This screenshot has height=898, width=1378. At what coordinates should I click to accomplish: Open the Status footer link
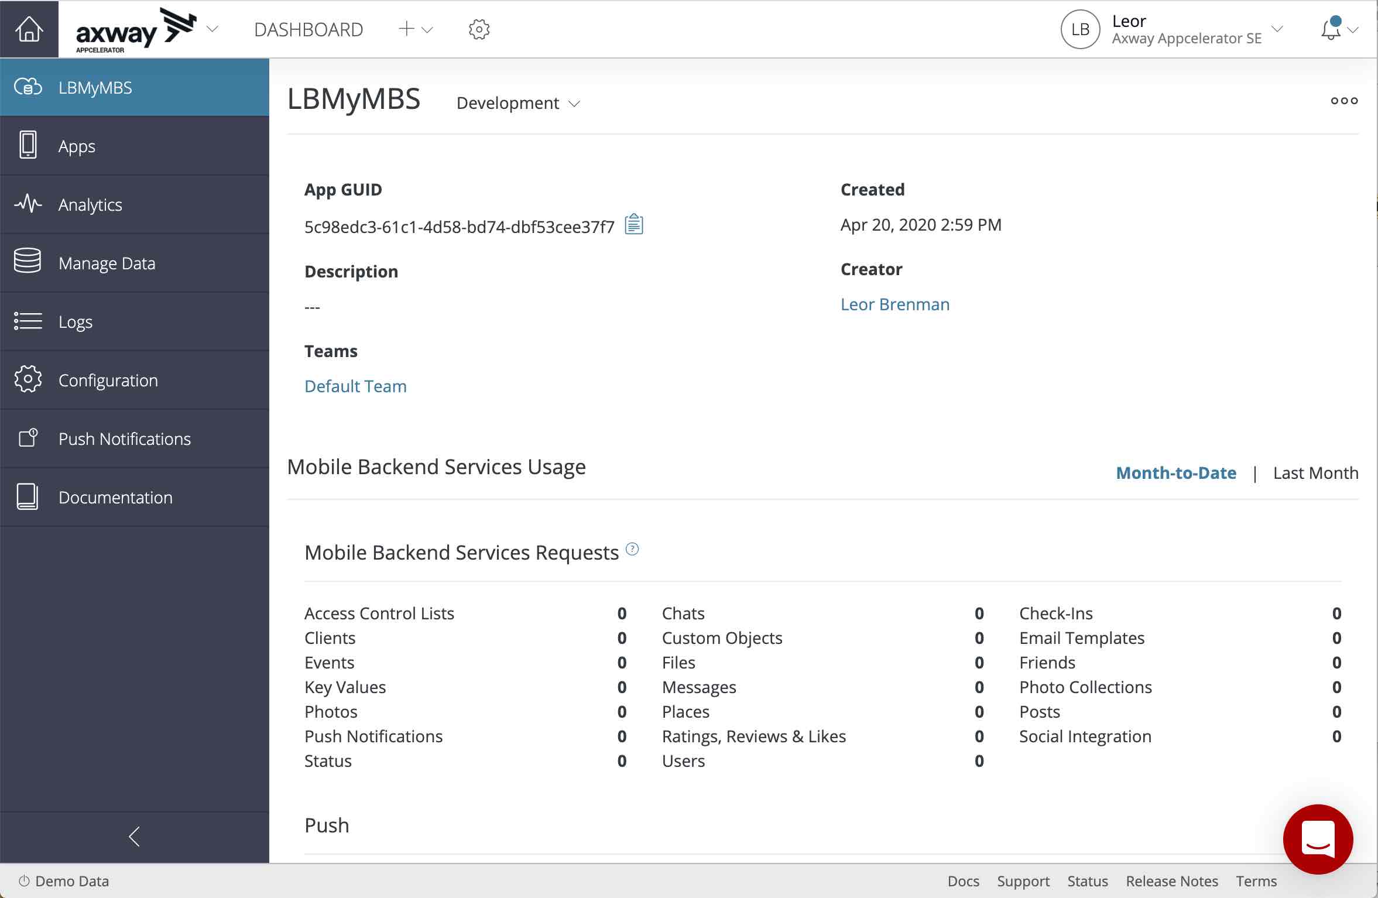pyautogui.click(x=1088, y=881)
